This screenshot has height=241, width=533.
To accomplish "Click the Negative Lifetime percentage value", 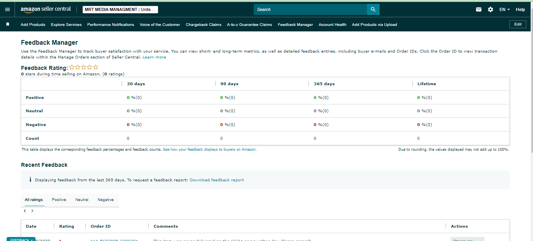I will [x=424, y=125].
